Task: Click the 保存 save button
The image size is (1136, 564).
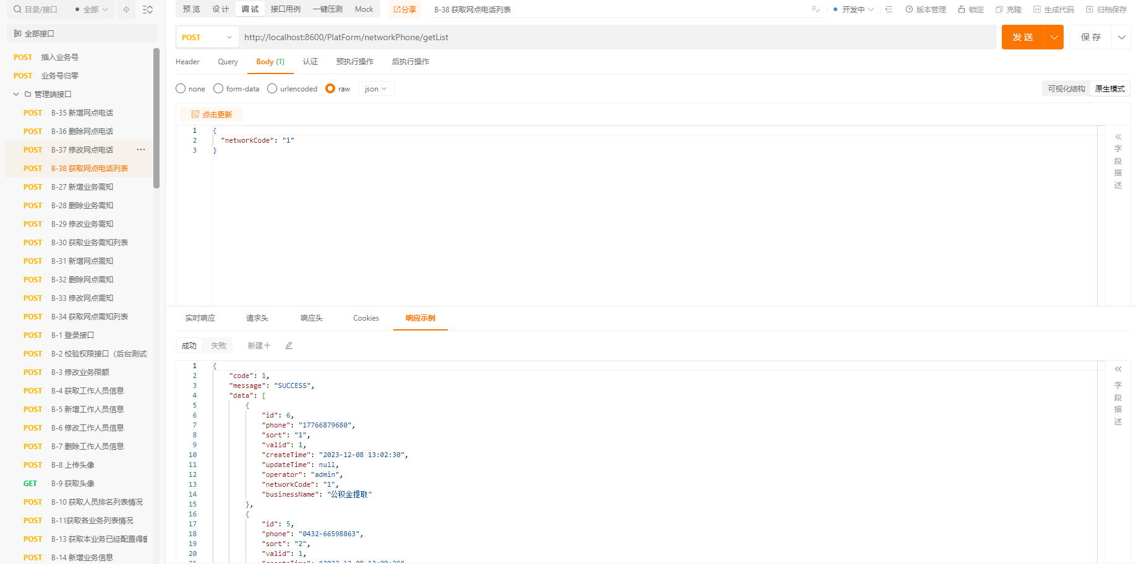Action: click(1091, 37)
